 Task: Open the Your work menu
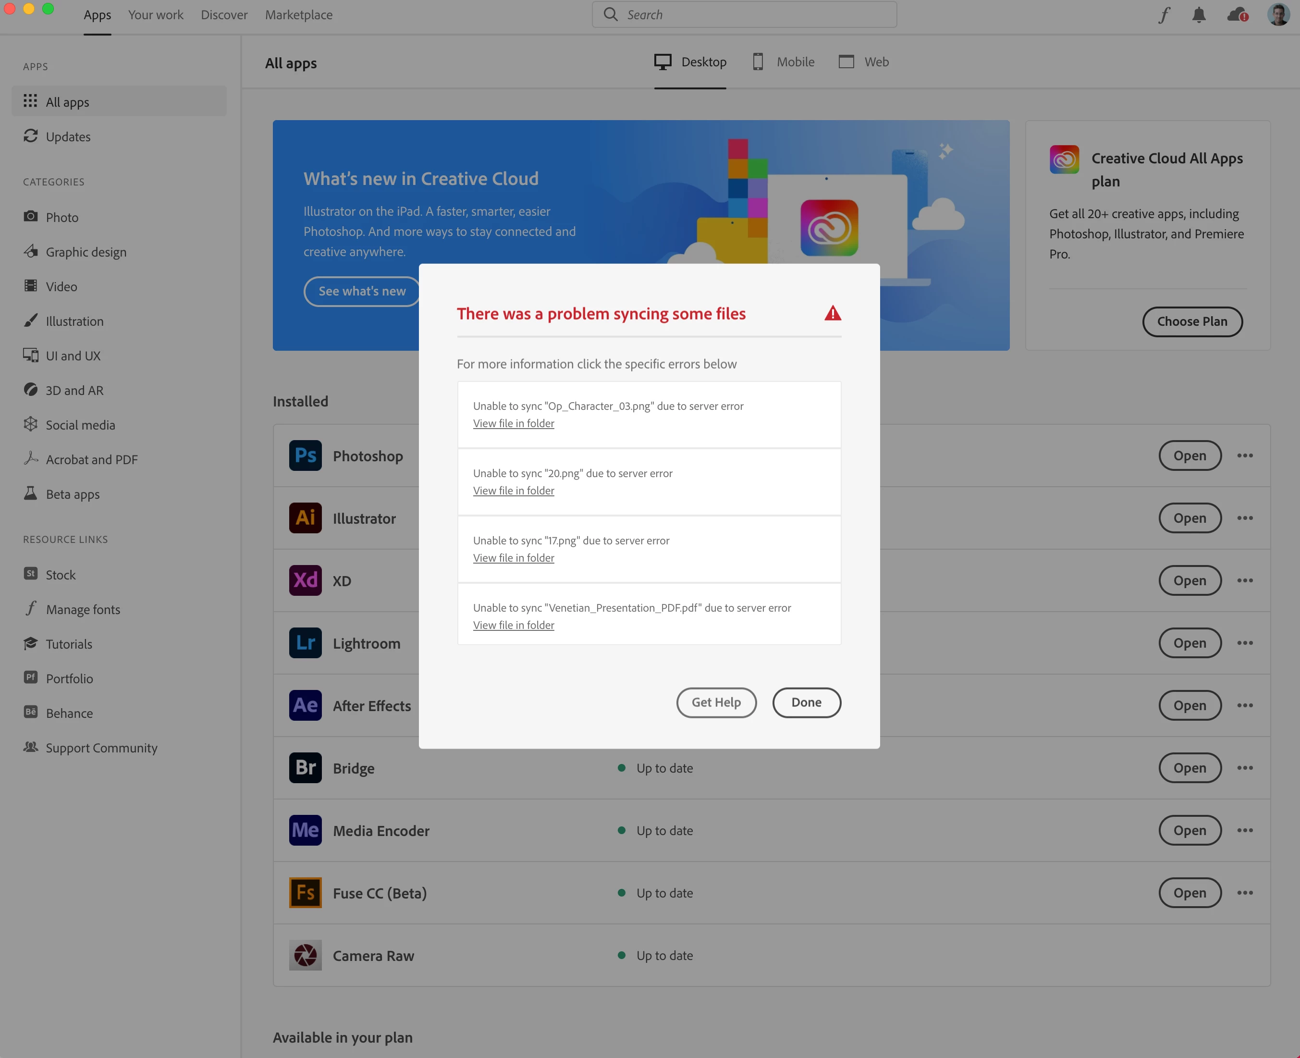coord(156,14)
